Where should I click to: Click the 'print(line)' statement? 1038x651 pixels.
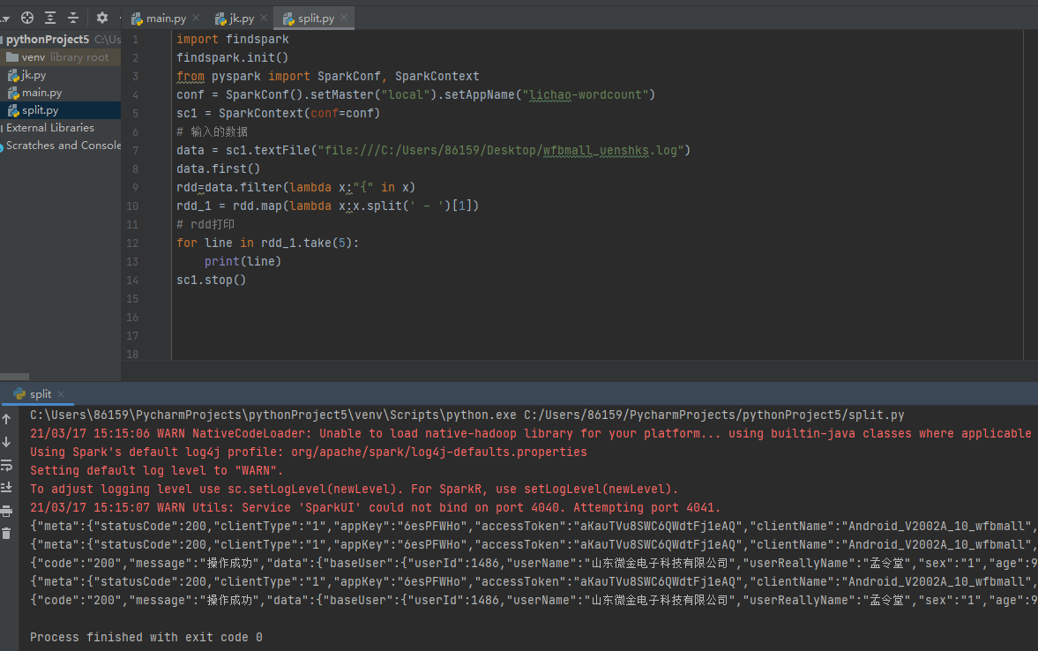click(x=243, y=262)
